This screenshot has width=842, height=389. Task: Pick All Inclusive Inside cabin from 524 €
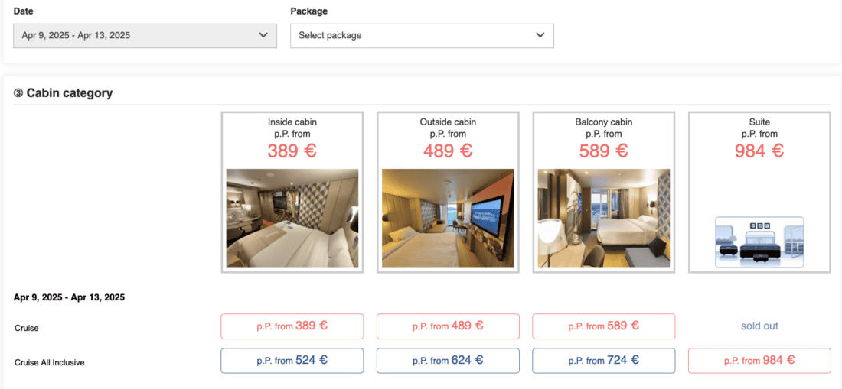click(x=292, y=361)
